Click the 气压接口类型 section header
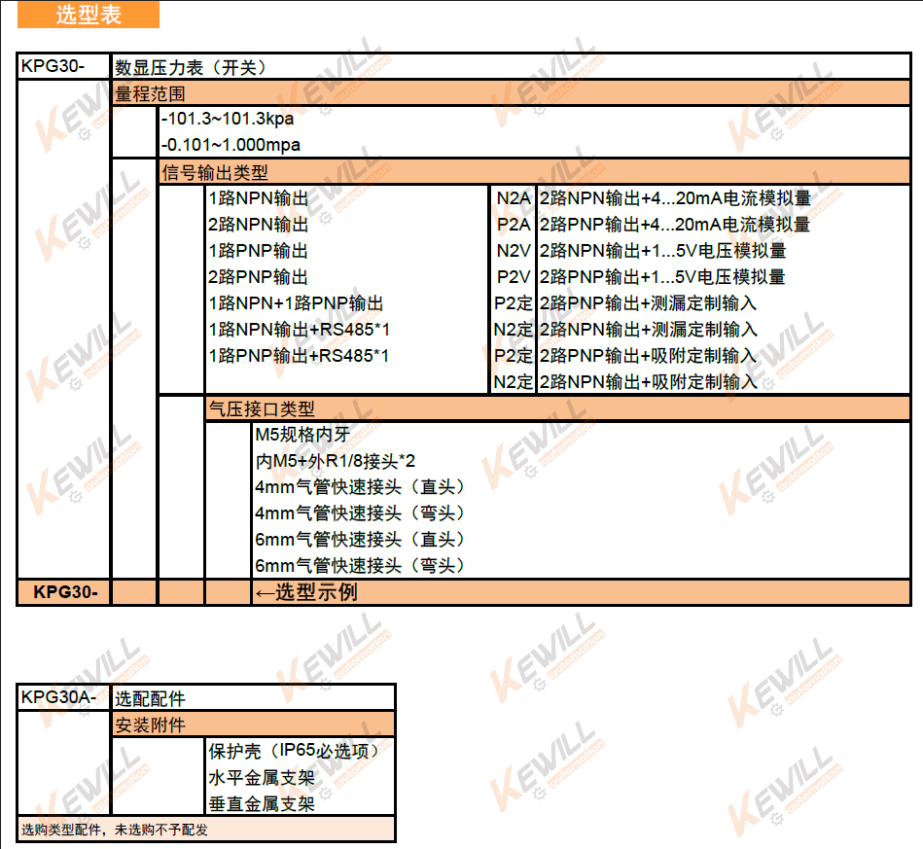The height and width of the screenshot is (849, 923). tap(262, 409)
